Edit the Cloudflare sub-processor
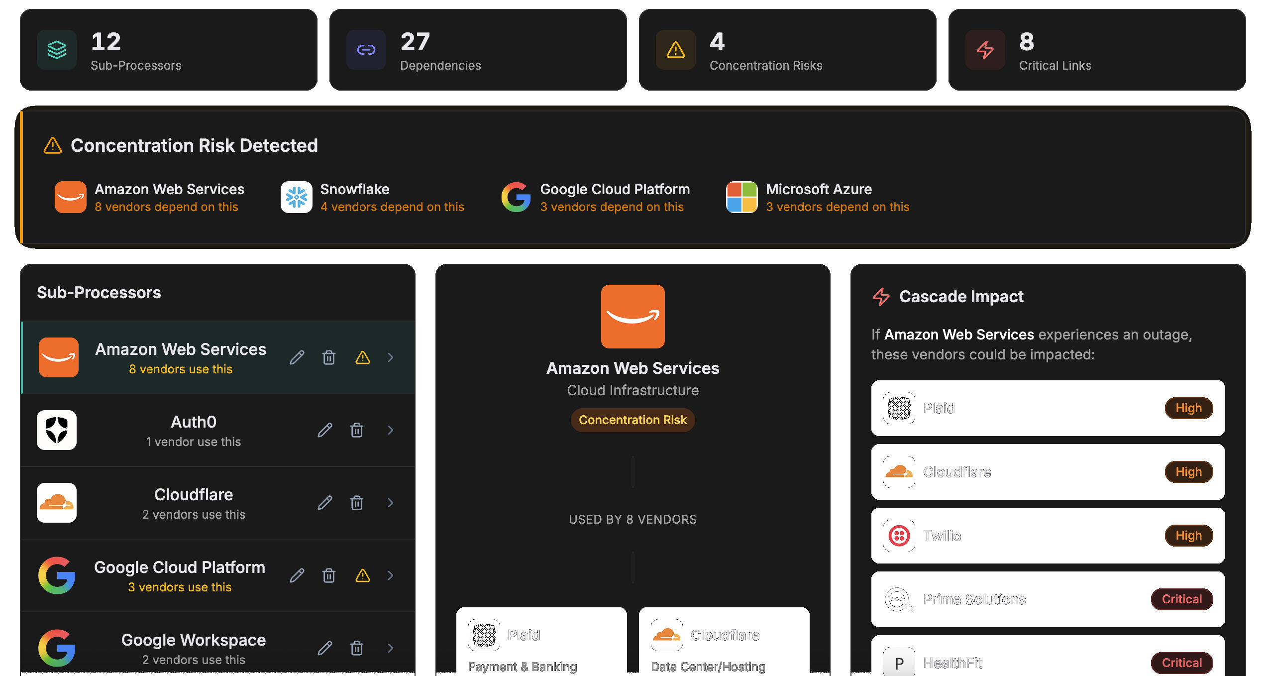 point(325,503)
